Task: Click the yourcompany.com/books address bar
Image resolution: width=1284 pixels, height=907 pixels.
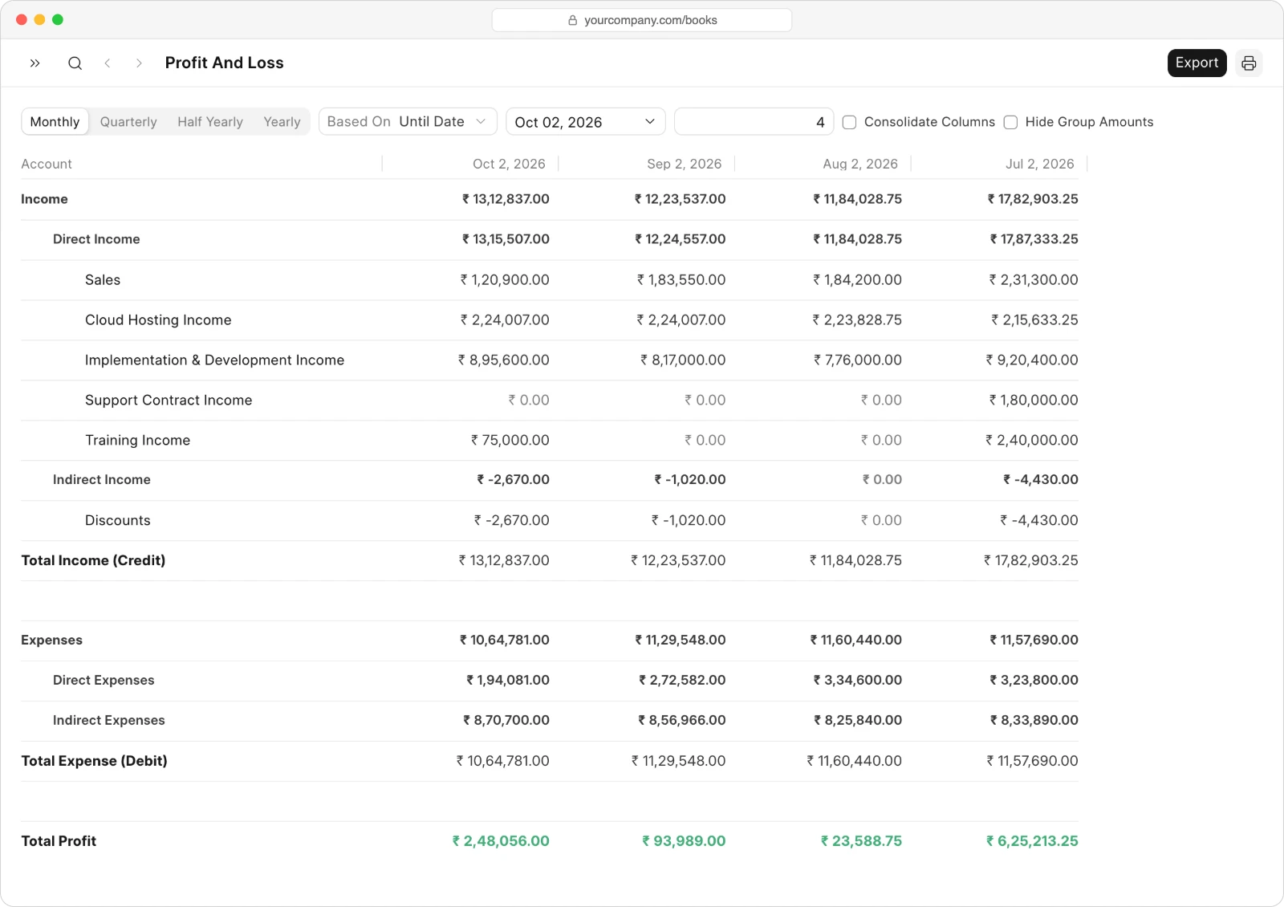Action: pos(642,20)
